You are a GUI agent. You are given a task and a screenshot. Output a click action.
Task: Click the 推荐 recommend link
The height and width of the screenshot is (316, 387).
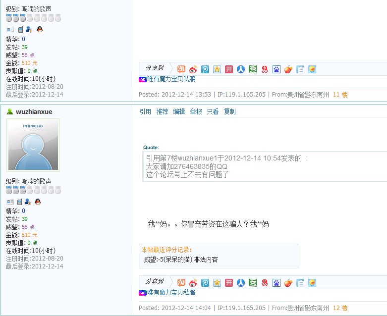click(162, 111)
